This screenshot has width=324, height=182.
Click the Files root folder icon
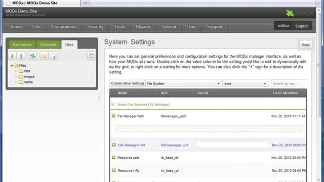[x=16, y=66]
